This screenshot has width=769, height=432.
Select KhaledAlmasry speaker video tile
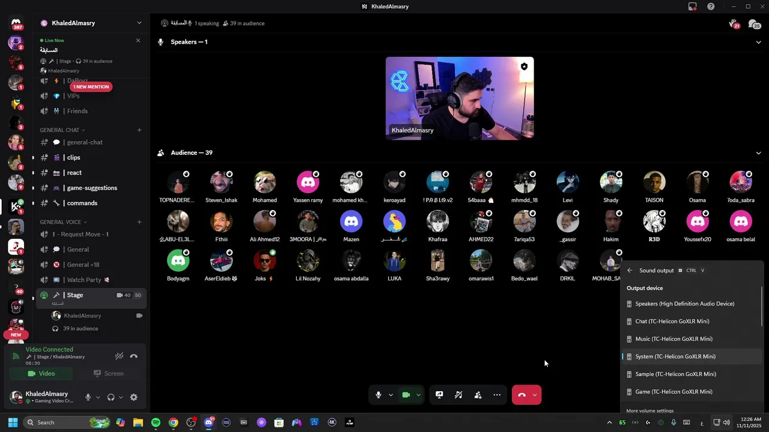460,98
